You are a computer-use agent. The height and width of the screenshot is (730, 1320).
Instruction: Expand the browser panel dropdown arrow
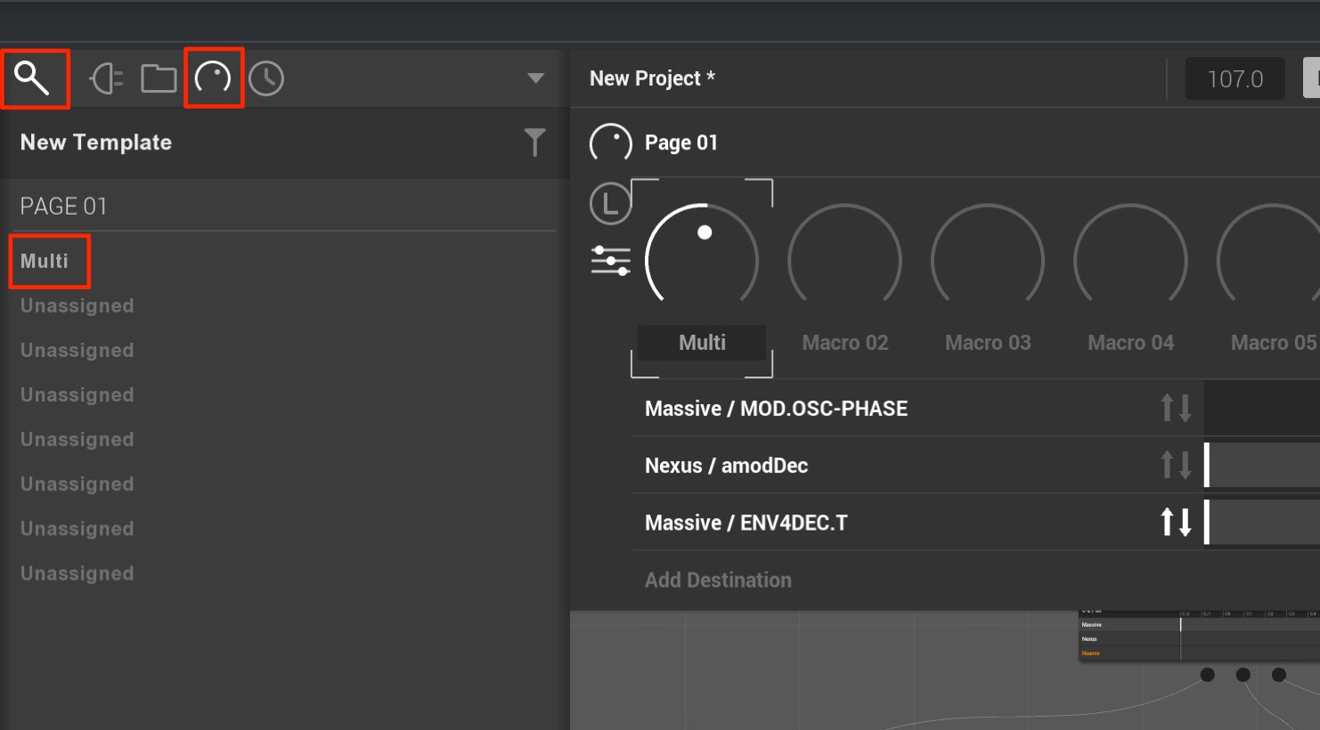[535, 78]
